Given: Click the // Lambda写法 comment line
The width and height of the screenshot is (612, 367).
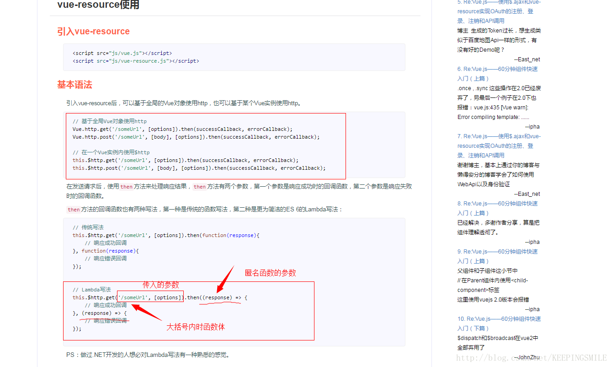Looking at the screenshot, I should [91, 290].
